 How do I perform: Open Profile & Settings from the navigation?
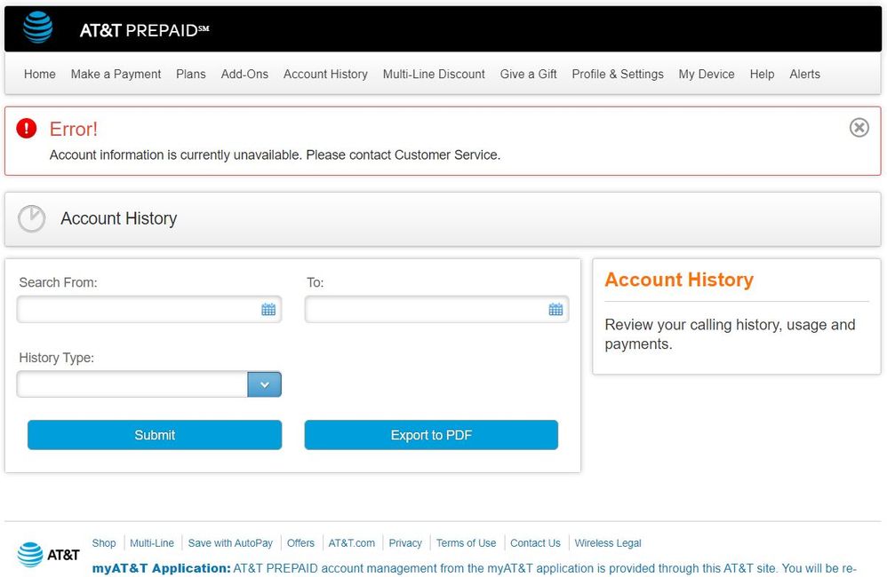tap(618, 75)
